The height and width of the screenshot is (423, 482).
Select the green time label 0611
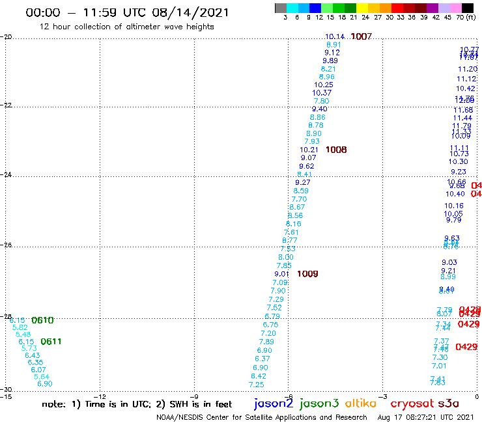(51, 342)
